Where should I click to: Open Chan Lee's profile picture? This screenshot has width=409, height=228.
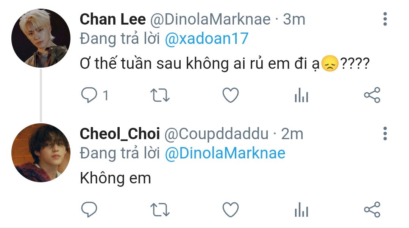[x=41, y=38]
